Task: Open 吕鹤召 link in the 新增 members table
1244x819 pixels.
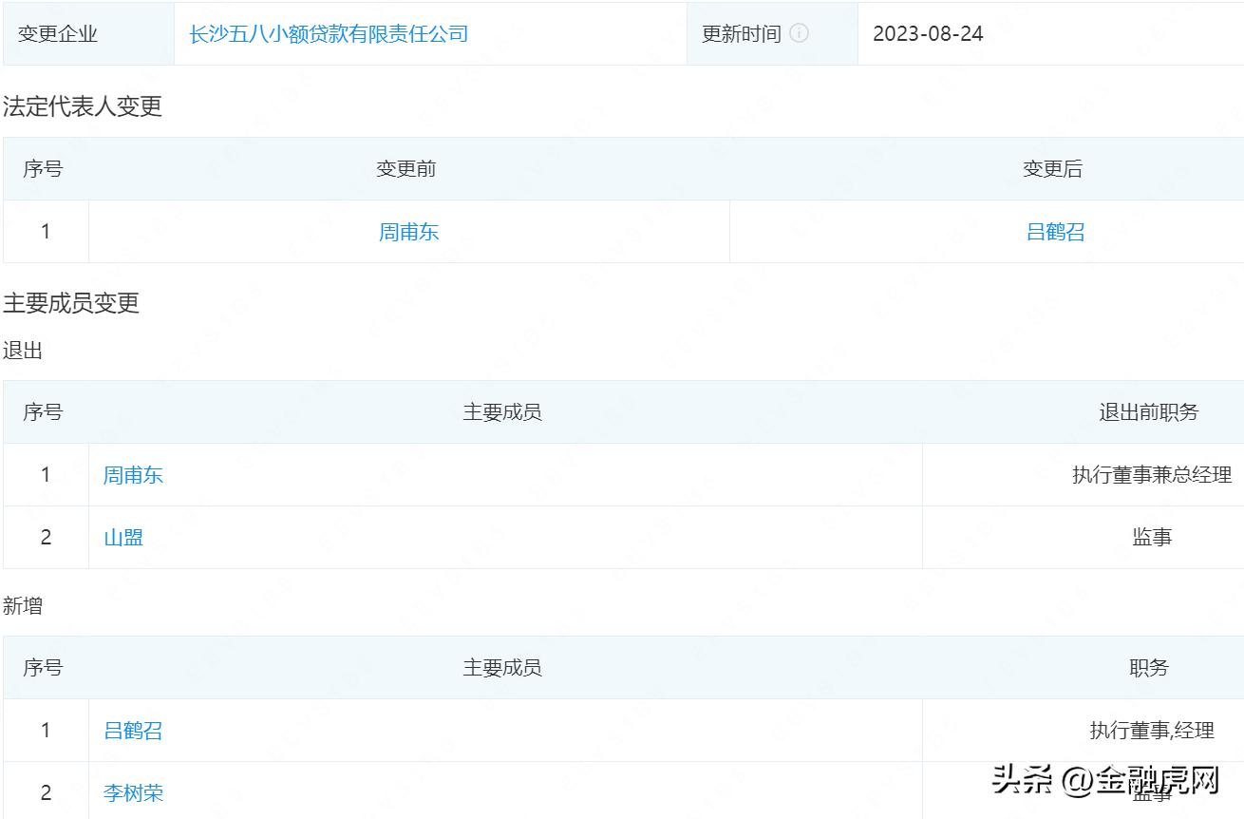Action: [133, 731]
